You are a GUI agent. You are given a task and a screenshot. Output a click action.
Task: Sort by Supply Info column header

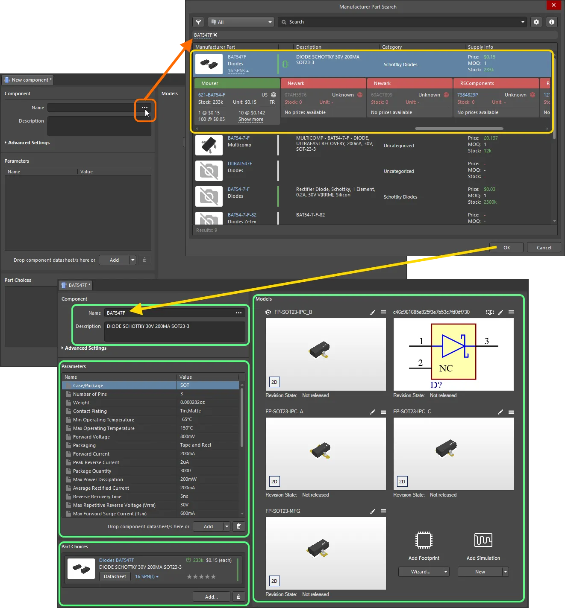click(x=509, y=47)
